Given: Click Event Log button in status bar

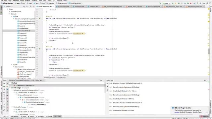Looking at the screenshot, I should (205, 116).
